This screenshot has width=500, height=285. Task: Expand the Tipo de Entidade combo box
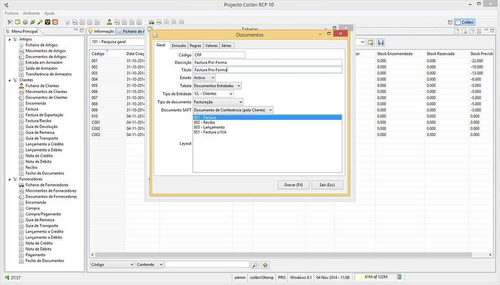click(x=213, y=94)
